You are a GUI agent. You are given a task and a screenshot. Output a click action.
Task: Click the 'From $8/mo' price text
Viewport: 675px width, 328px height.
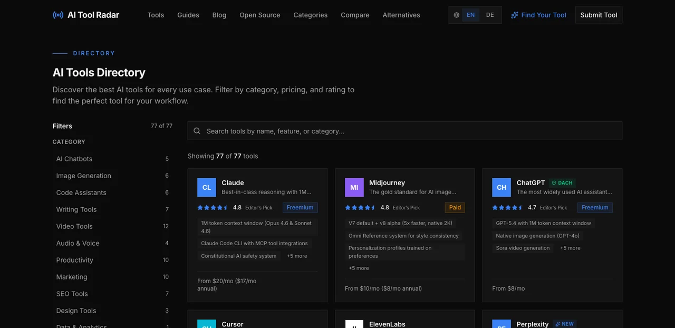(x=508, y=288)
